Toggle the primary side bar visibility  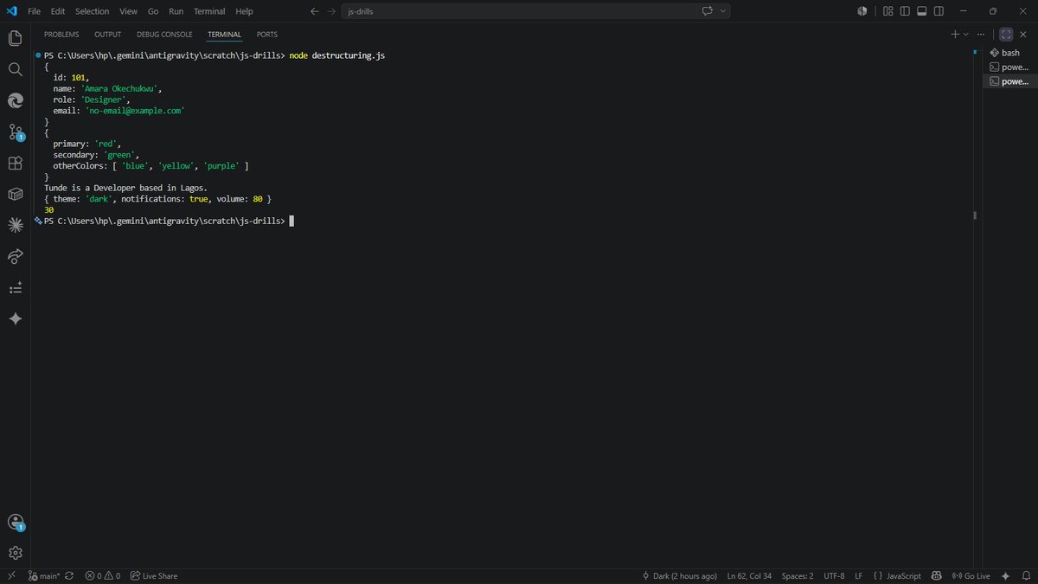(x=905, y=11)
